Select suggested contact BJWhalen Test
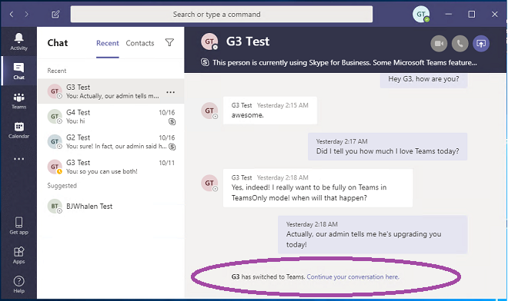Image resolution: width=508 pixels, height=301 pixels. tap(111, 207)
